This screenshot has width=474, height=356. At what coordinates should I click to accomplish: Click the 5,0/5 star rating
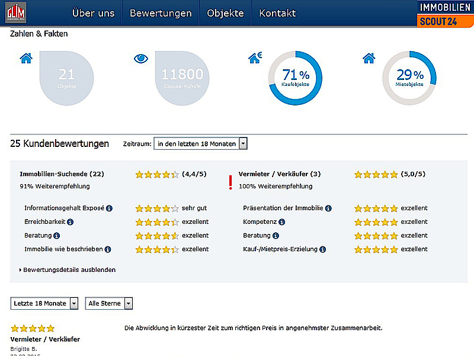click(x=376, y=174)
